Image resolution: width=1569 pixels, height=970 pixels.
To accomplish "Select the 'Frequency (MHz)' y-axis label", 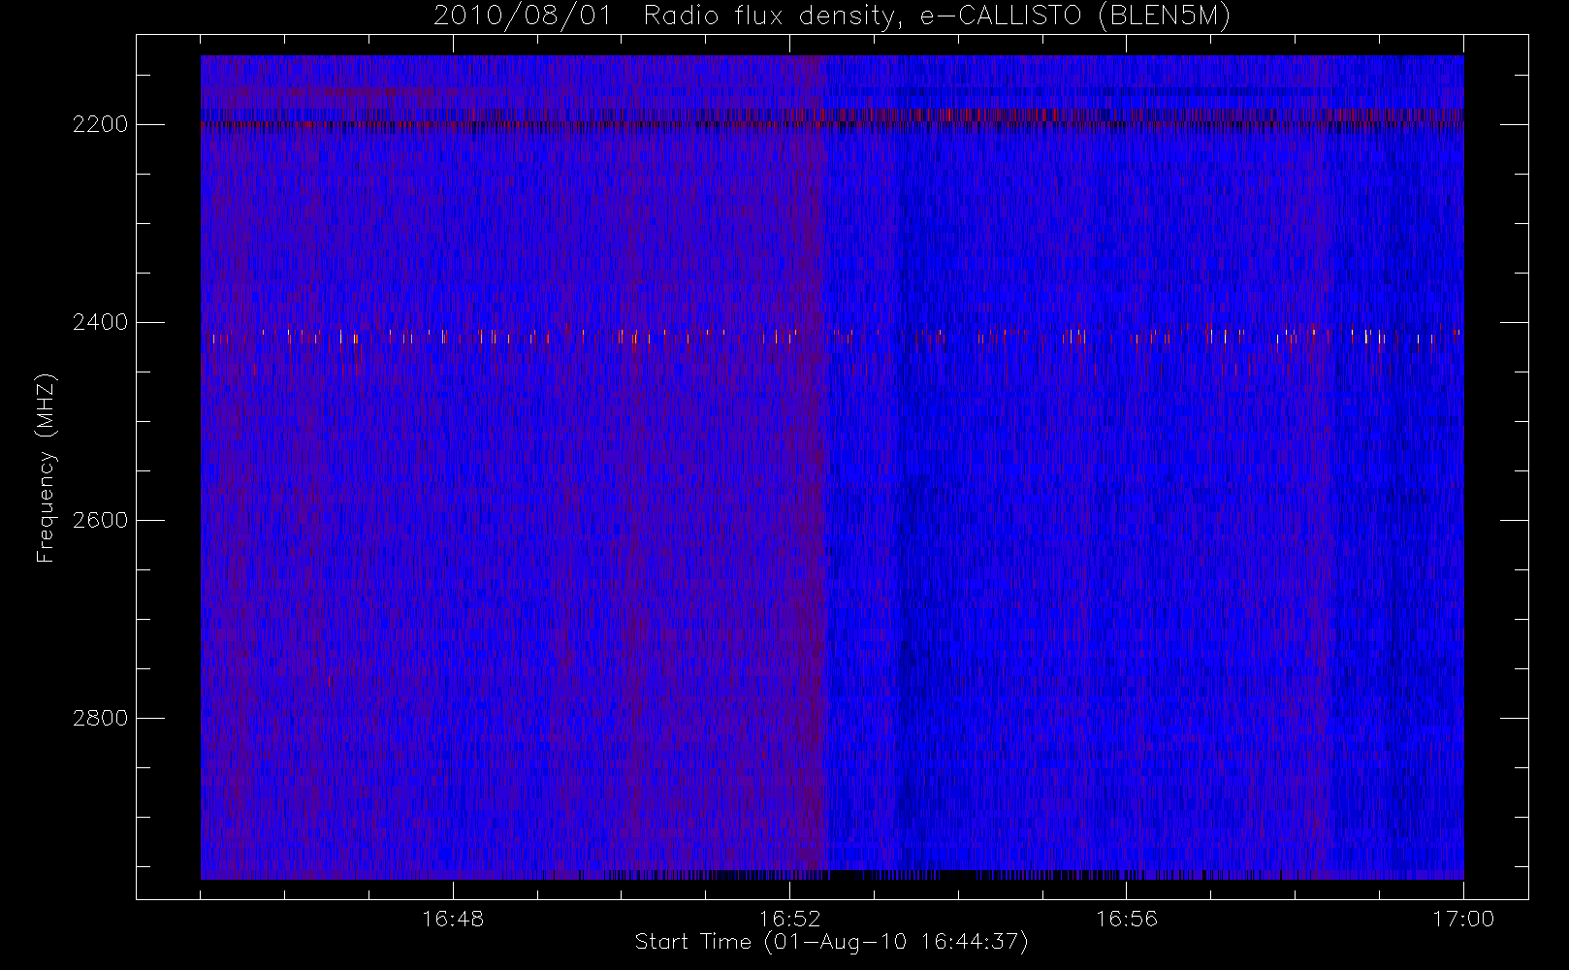I will pos(46,468).
